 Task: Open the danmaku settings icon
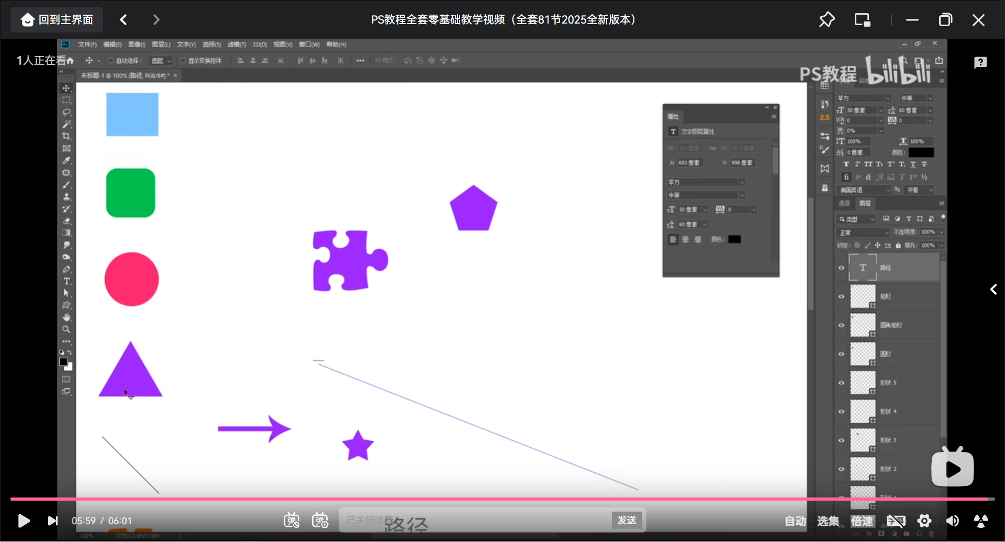click(x=320, y=521)
